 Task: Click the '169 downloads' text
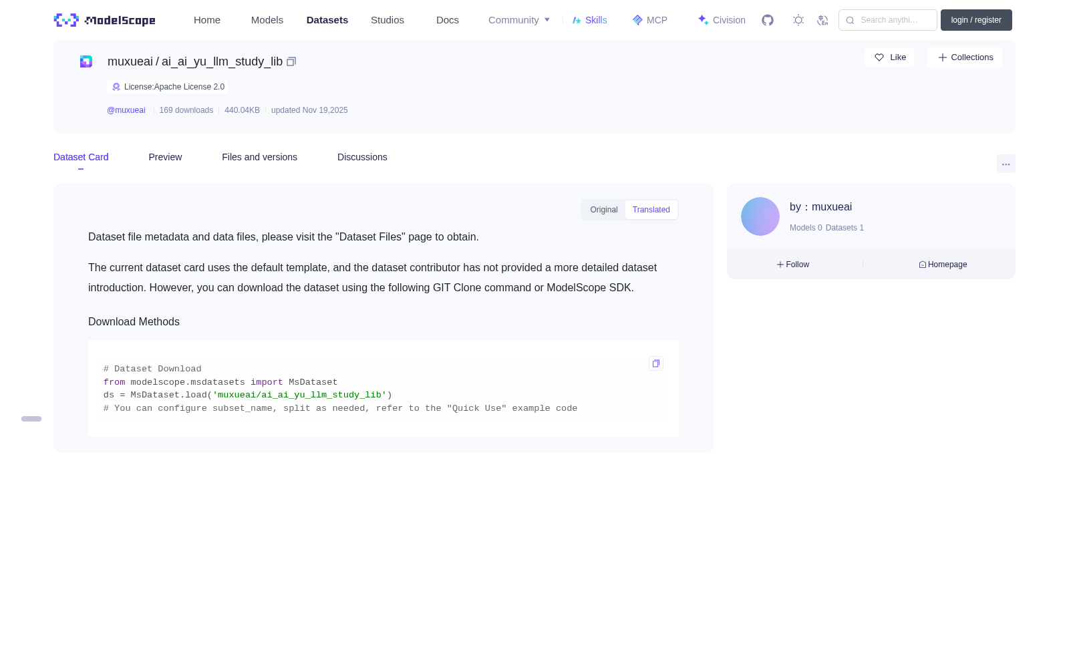(x=186, y=110)
